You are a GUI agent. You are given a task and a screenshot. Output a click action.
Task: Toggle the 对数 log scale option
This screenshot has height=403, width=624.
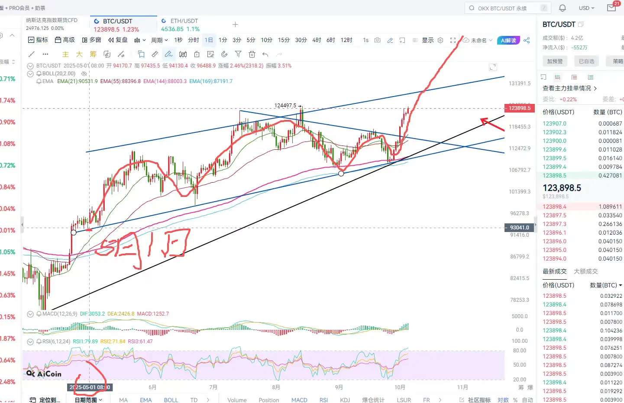coord(503,400)
